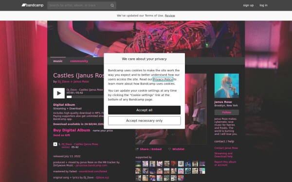This screenshot has height=182, width=292.
Task: Click the 'supported by' label
Action: pyautogui.click(x=144, y=157)
